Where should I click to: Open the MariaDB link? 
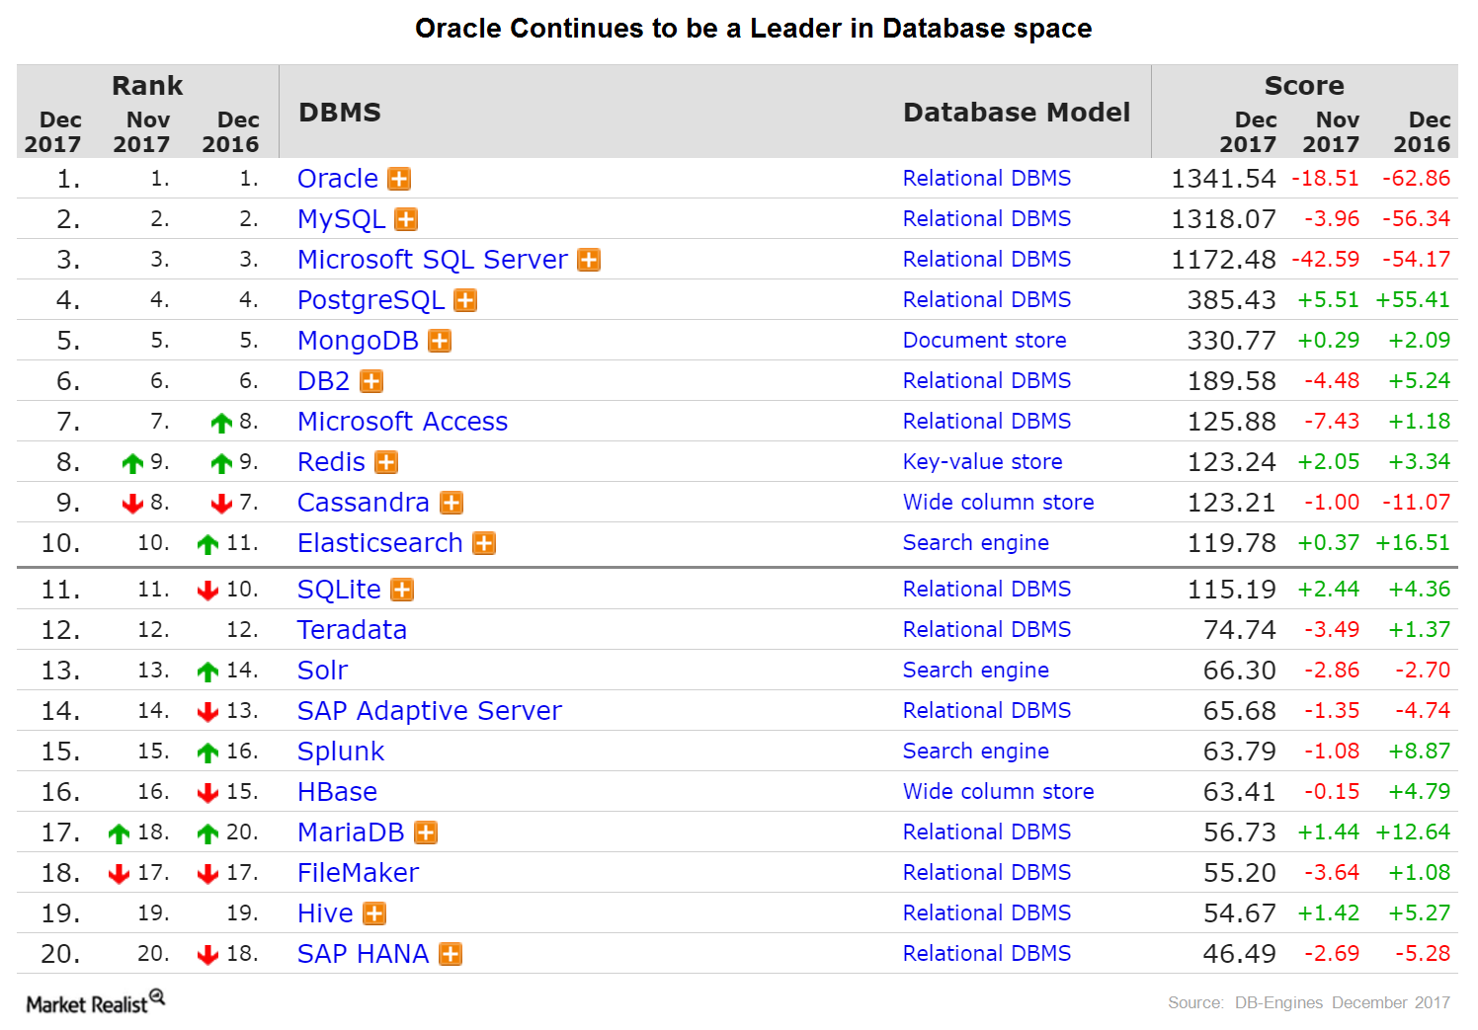click(352, 832)
